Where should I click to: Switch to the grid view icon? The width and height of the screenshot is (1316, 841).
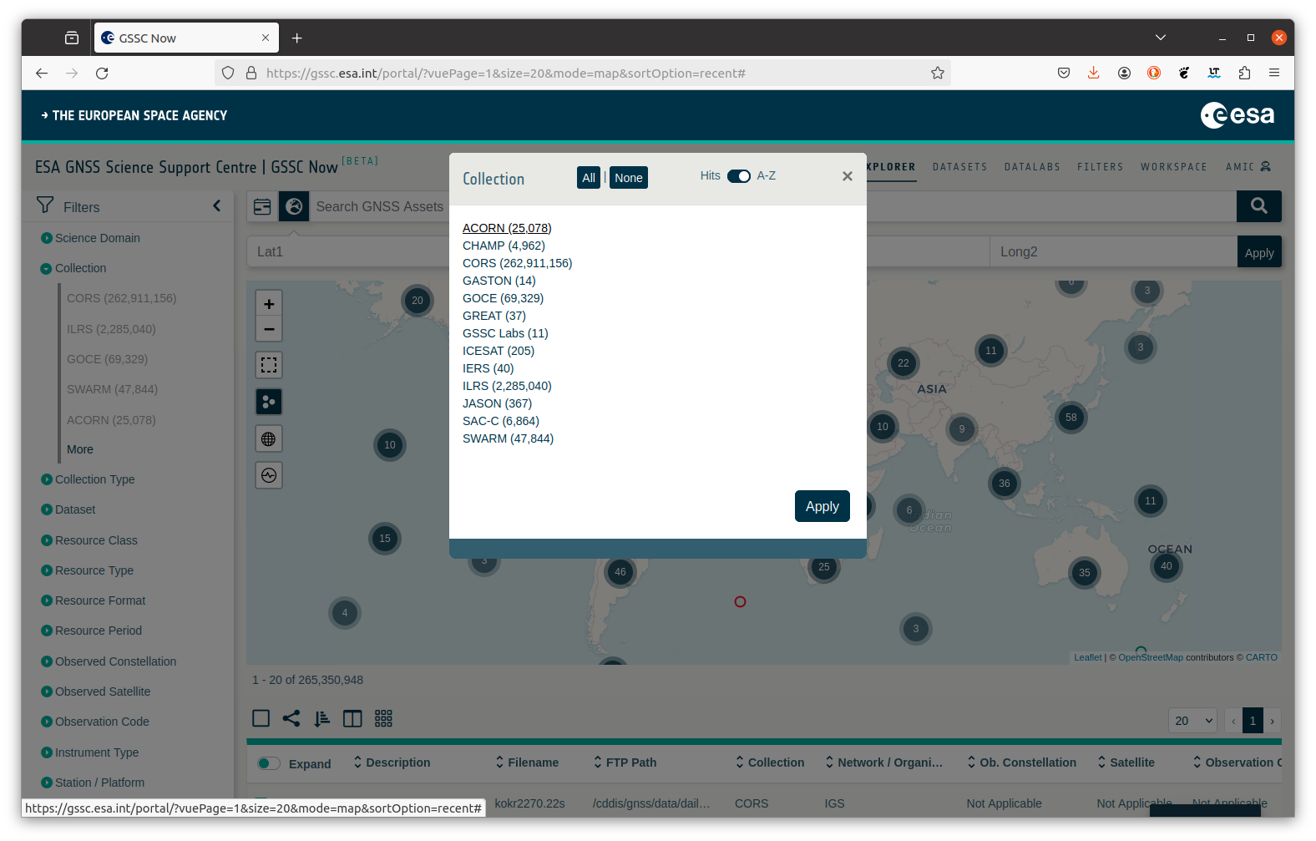click(383, 718)
